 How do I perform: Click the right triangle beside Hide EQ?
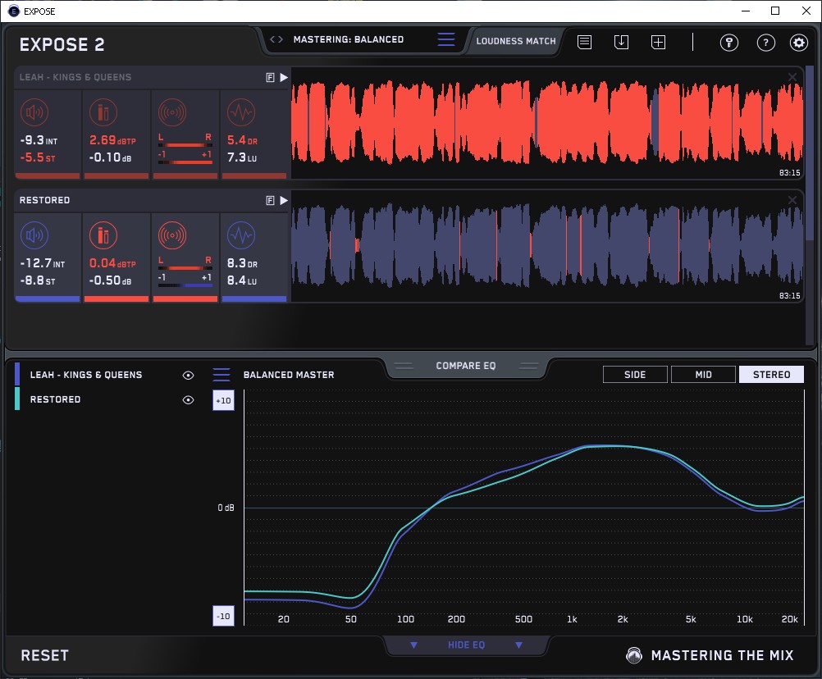pyautogui.click(x=518, y=645)
